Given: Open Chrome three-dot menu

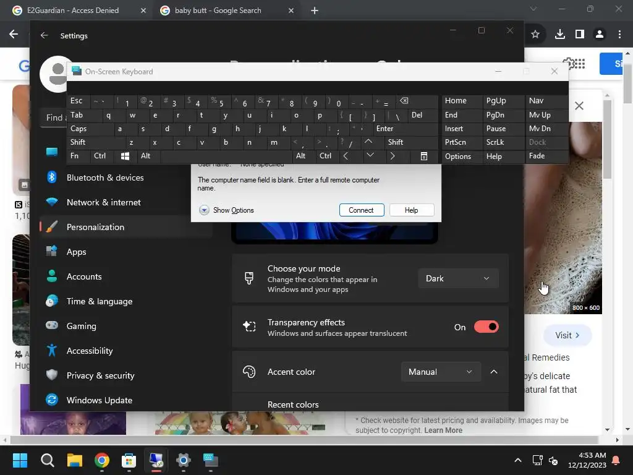Looking at the screenshot, I should [x=619, y=35].
